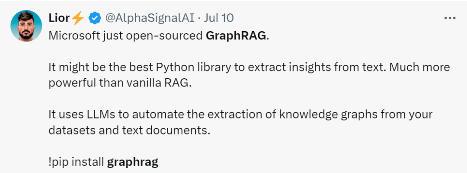The image size is (467, 173).
Task: Click the phrase 'Python library'
Action: click(x=195, y=67)
